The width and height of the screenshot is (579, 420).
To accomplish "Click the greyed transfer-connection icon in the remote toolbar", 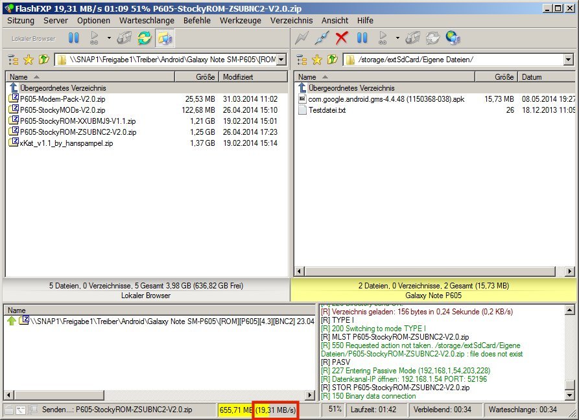I will 412,38.
